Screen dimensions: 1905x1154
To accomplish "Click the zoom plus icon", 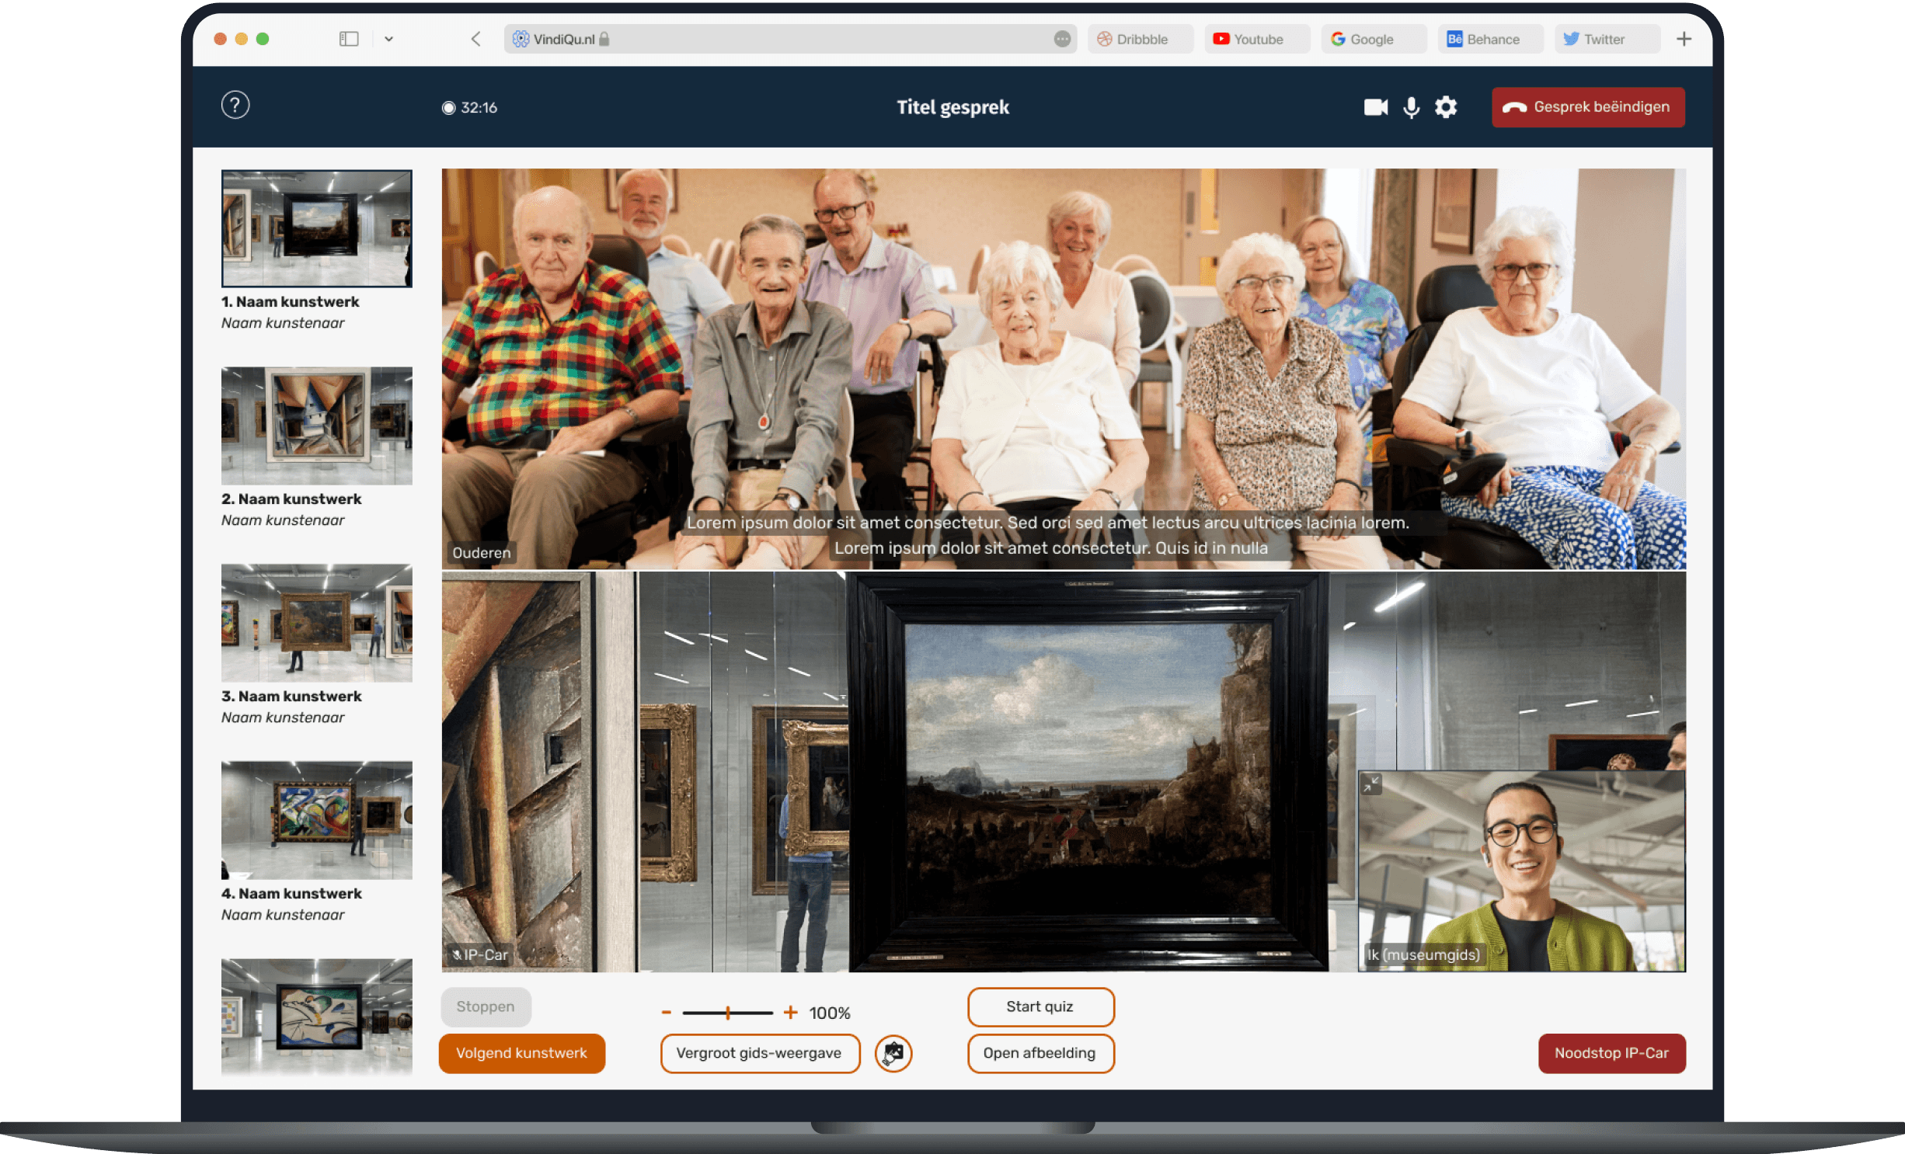I will click(x=790, y=1013).
